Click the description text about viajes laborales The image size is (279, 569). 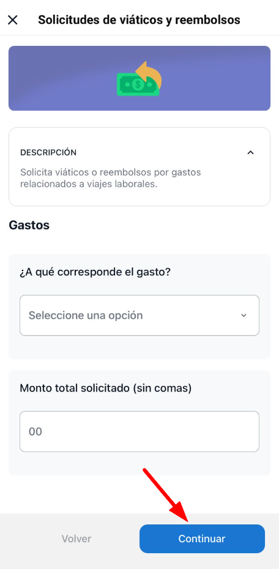tap(111, 178)
